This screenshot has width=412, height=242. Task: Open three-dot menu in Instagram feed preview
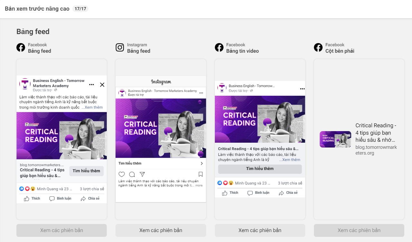[201, 93]
